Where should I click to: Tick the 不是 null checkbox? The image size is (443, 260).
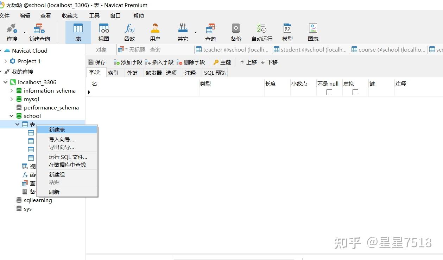(x=329, y=92)
